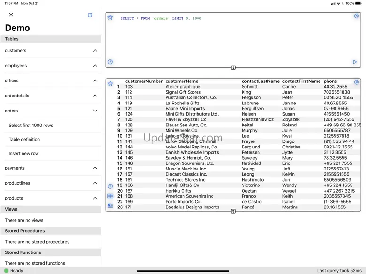Select row number 16 Muscle Machine Inc

coord(120,169)
